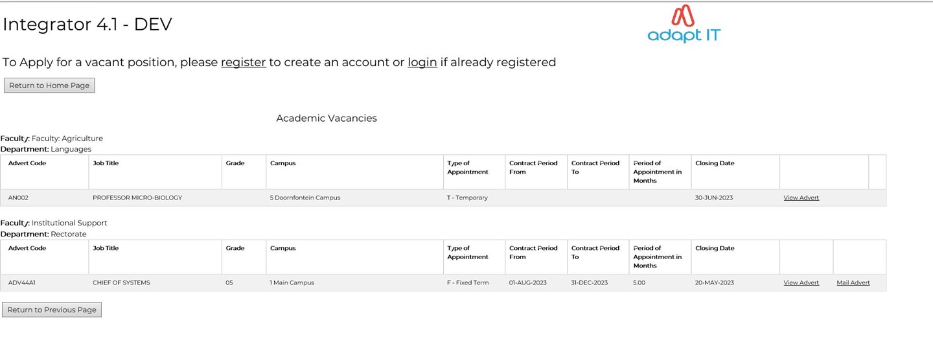Select the CHIEF OF SYSTEMS job title
Viewport: 933px width, 355px height.
tap(121, 282)
